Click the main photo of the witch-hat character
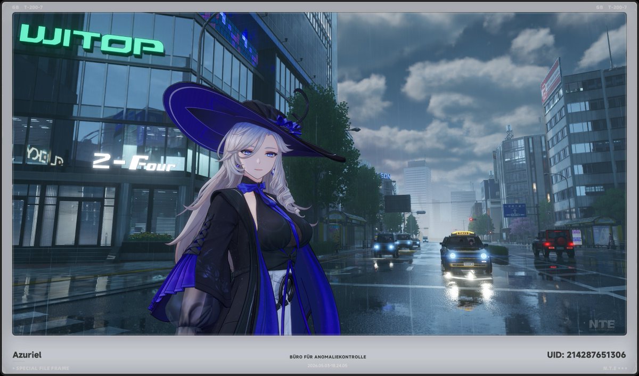Screen dimensions: 639x376 tap(319, 174)
